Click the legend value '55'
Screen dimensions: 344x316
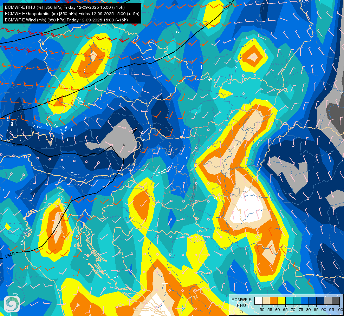click(270, 310)
